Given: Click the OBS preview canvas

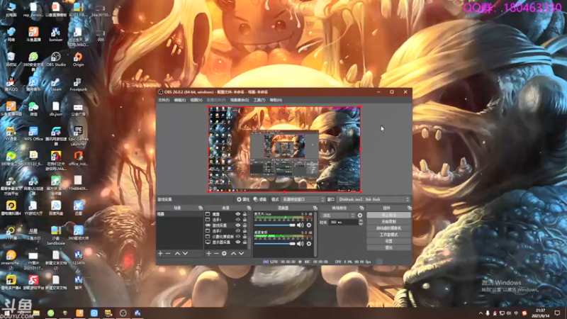Looking at the screenshot, I should [x=284, y=149].
